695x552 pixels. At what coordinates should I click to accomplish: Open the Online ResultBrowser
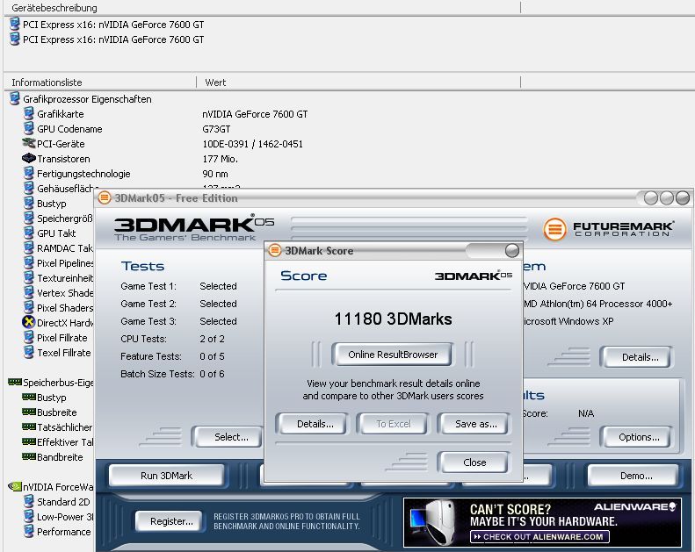392,355
